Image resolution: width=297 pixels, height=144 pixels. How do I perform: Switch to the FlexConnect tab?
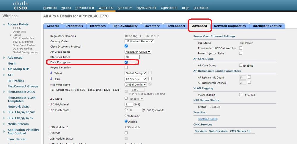click(176, 26)
